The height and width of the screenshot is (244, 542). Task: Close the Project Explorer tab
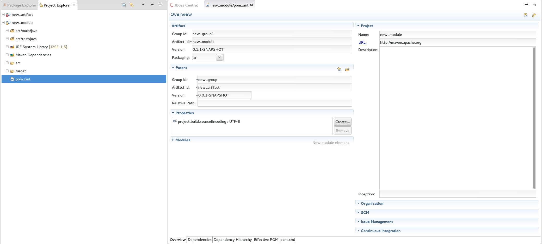click(74, 5)
